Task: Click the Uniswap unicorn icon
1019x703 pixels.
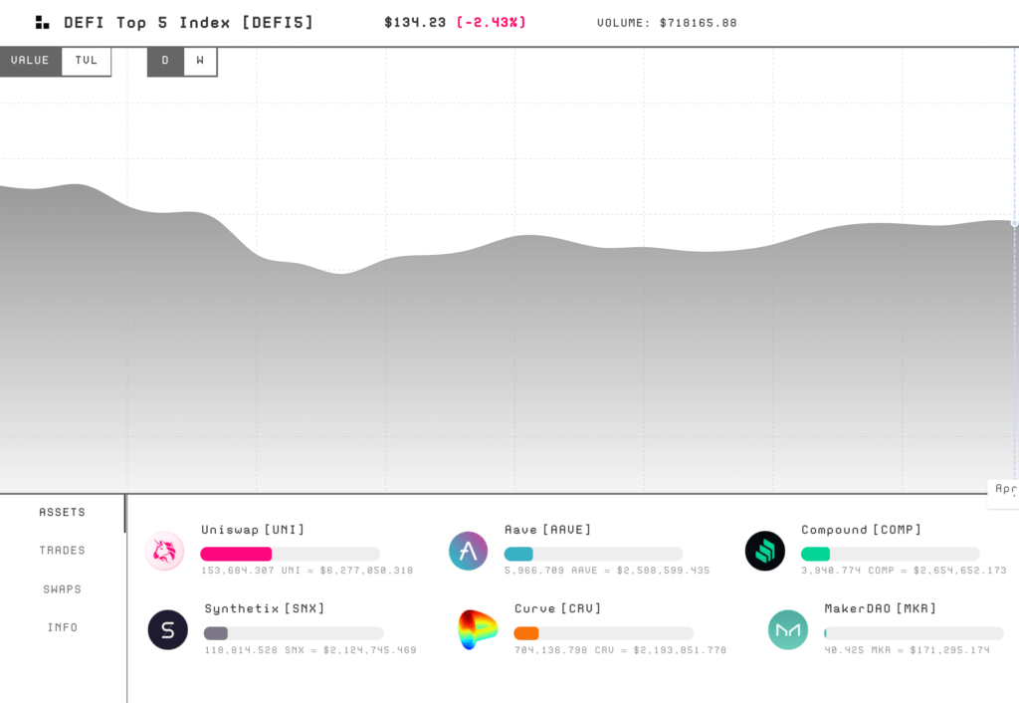Action: coord(164,551)
